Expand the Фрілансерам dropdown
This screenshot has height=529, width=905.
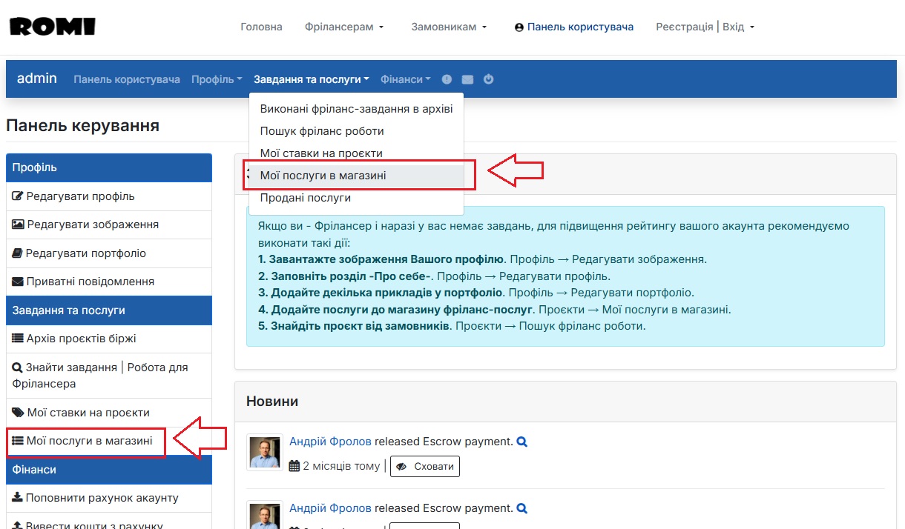344,27
